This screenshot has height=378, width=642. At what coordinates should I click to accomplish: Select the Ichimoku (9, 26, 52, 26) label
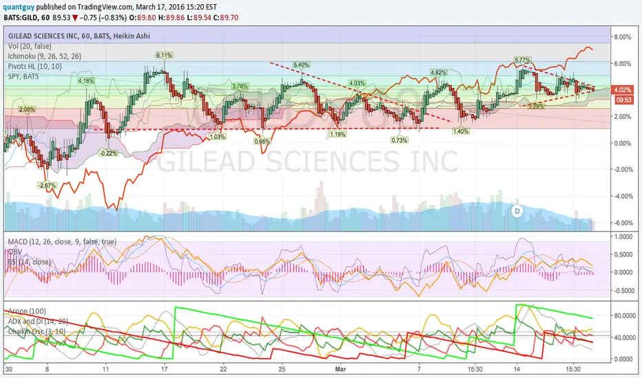coord(45,56)
